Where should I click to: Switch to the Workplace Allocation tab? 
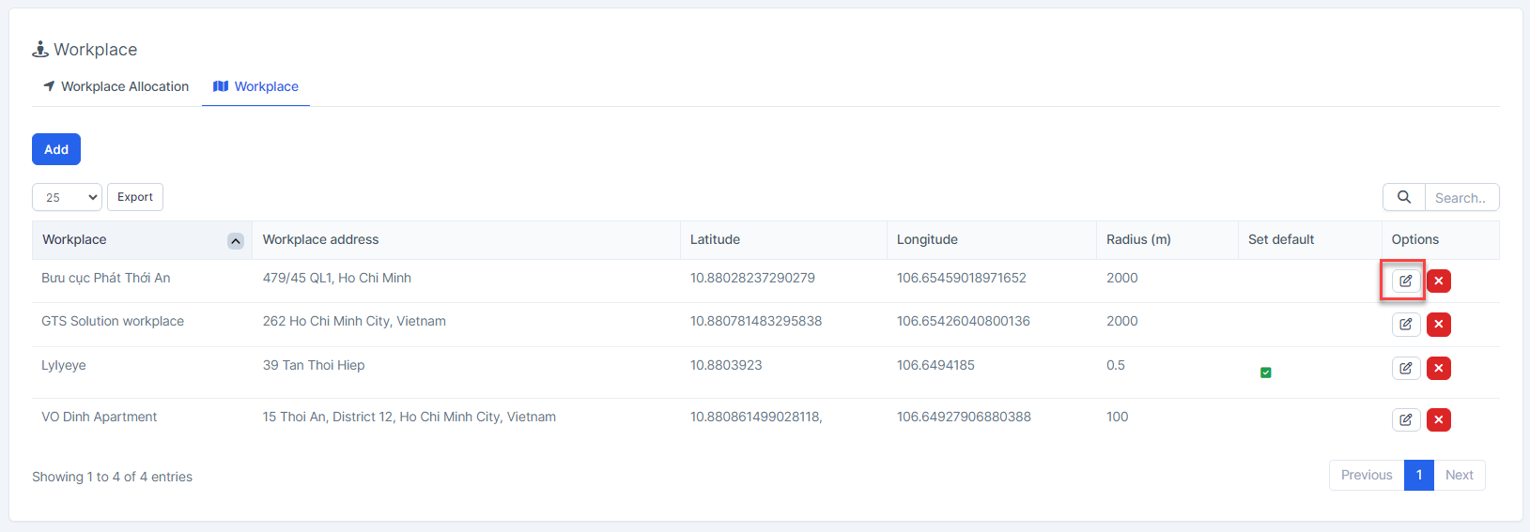click(x=116, y=86)
